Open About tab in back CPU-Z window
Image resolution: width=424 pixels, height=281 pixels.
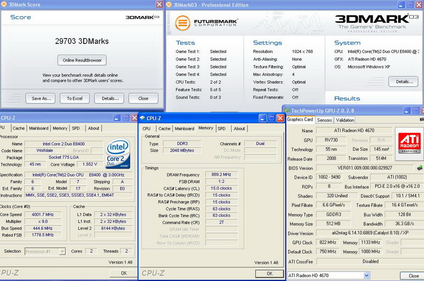click(x=94, y=128)
